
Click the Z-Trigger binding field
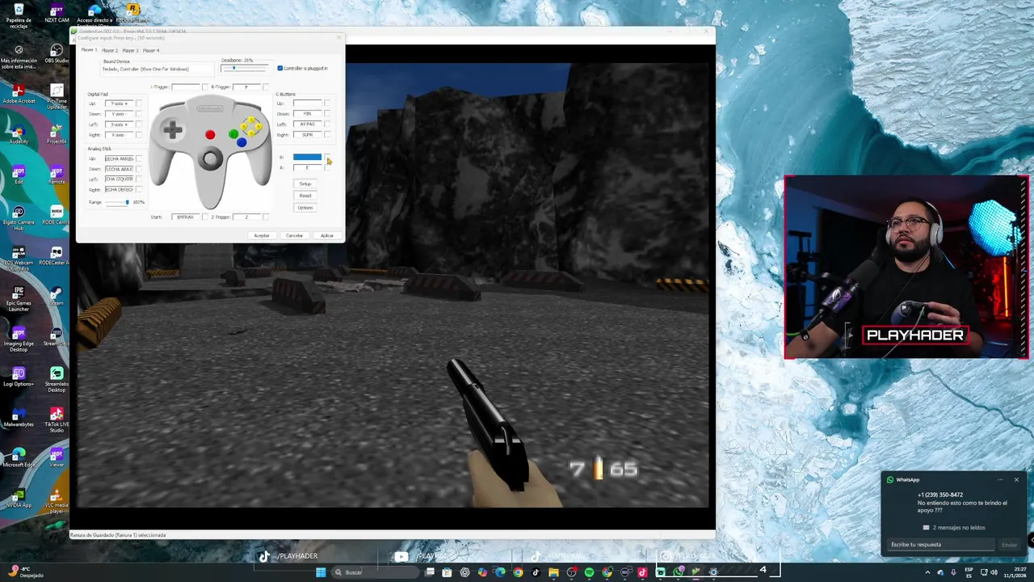tap(246, 217)
